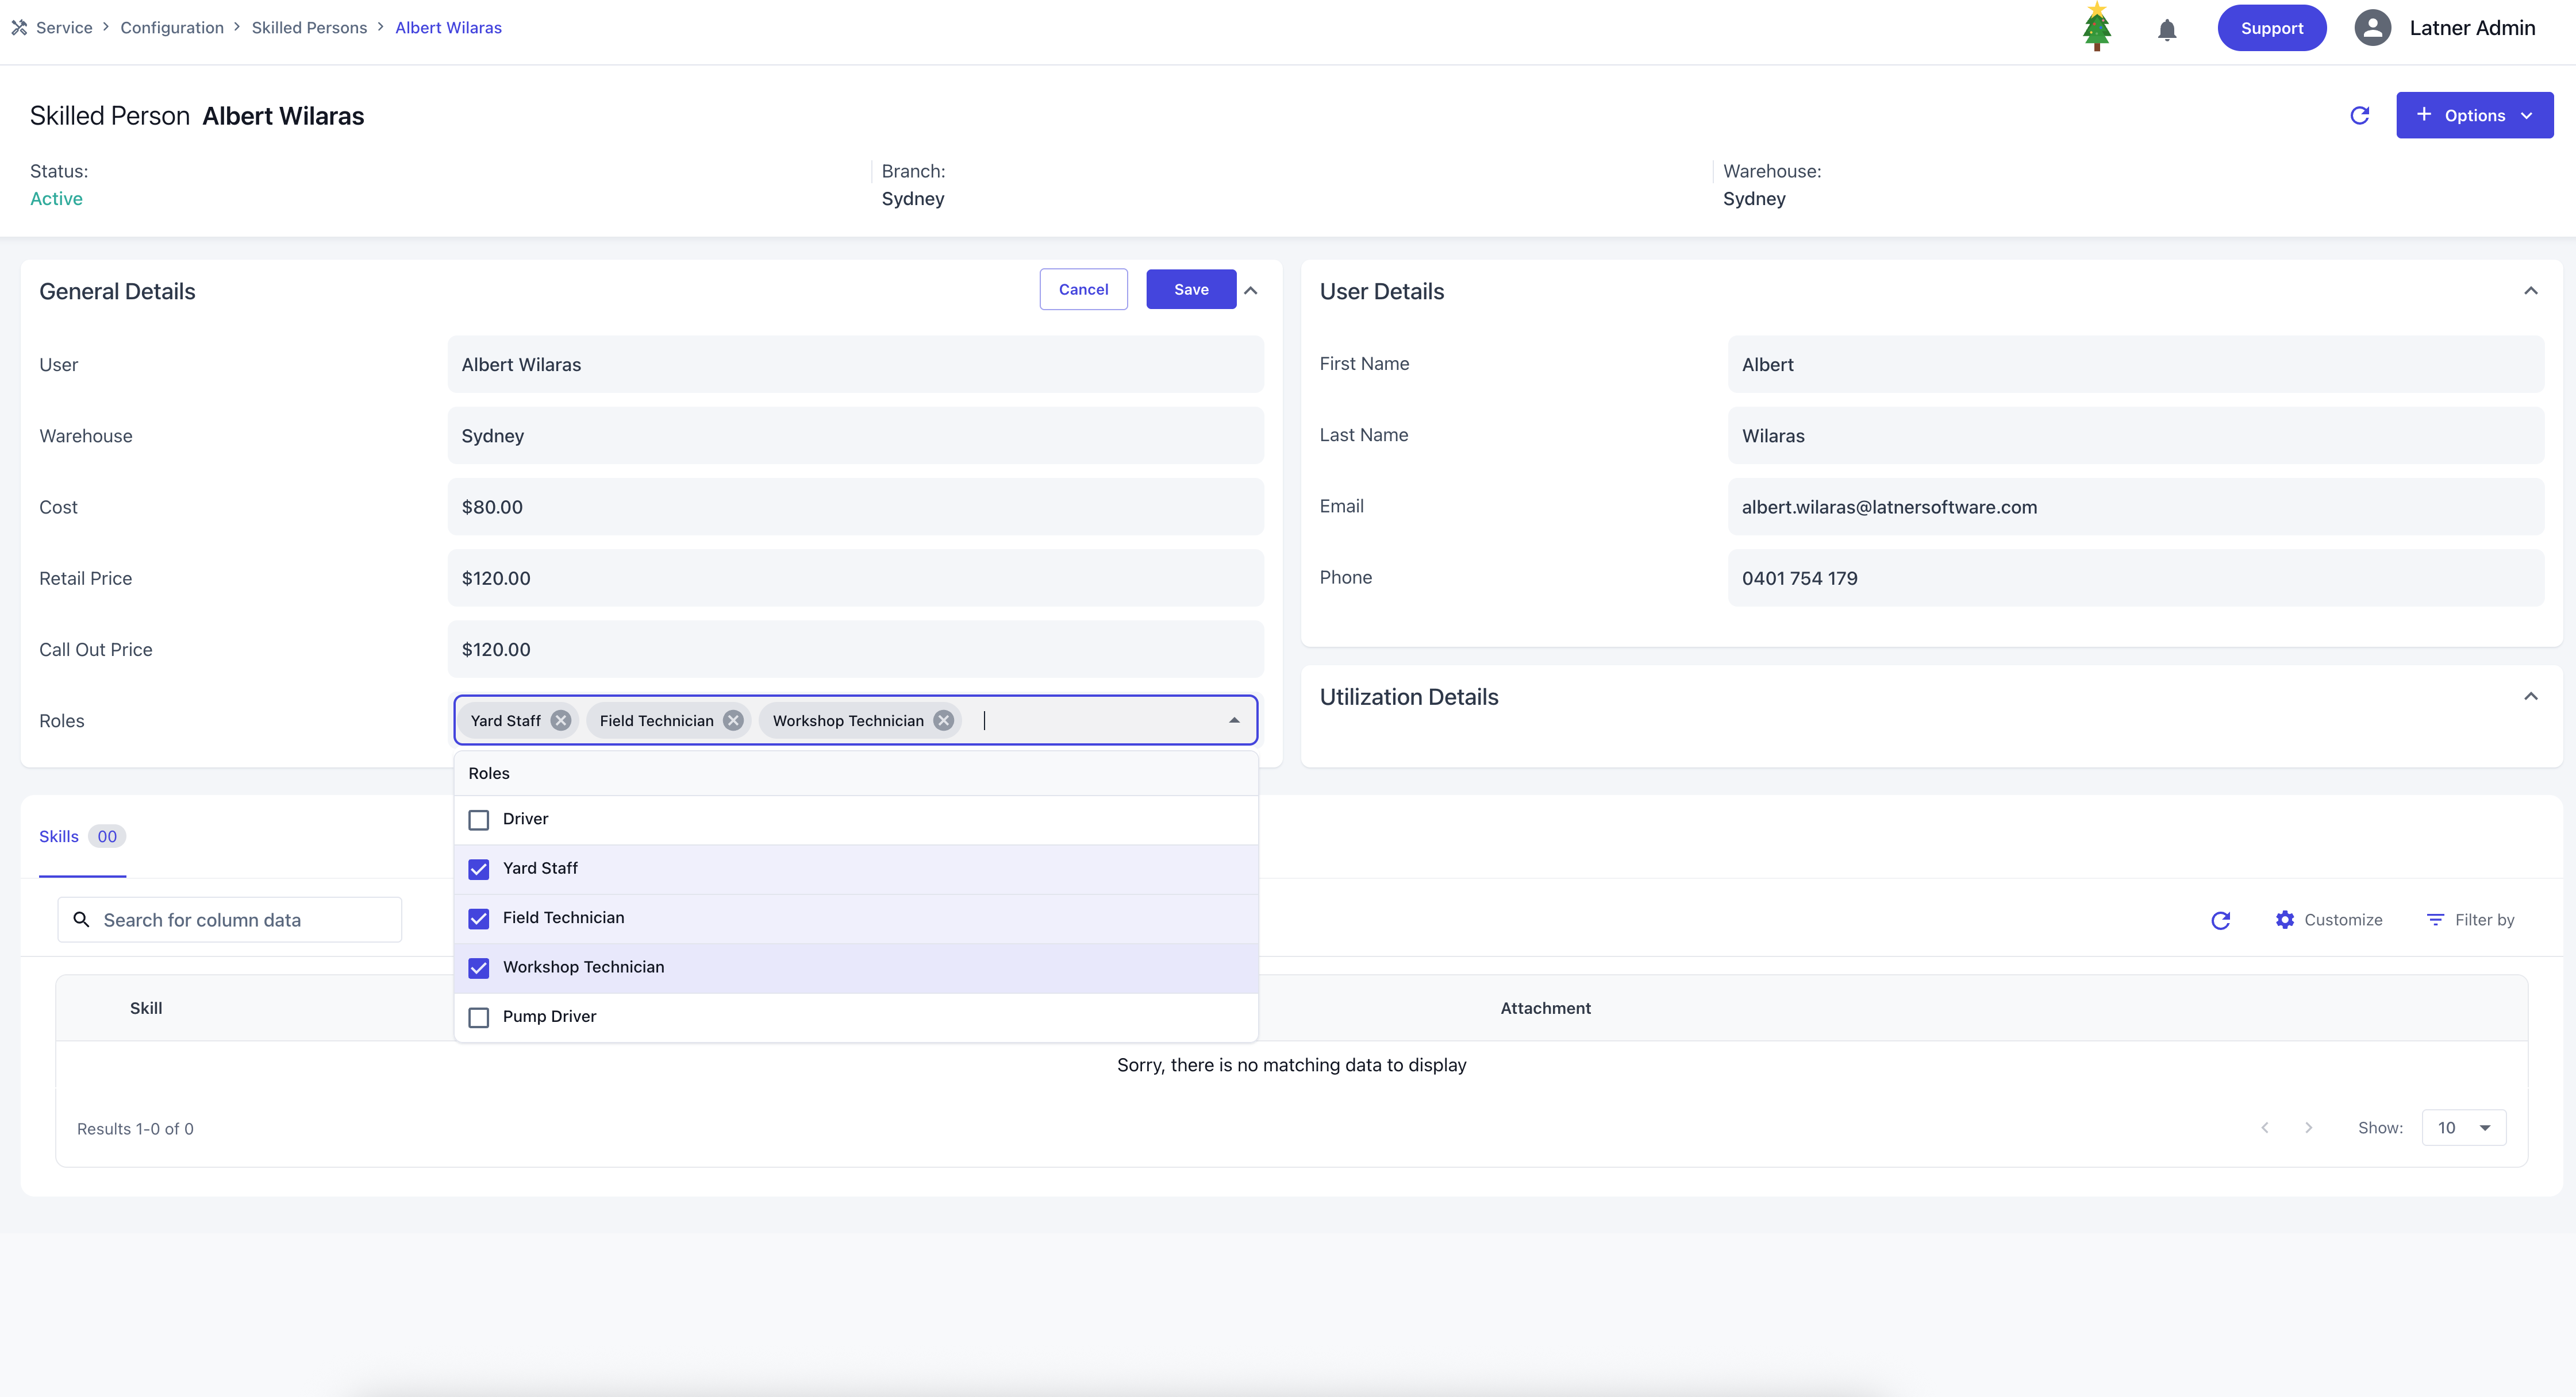Refresh the Skills table
Image resolution: width=2576 pixels, height=1397 pixels.
pyautogui.click(x=2220, y=920)
